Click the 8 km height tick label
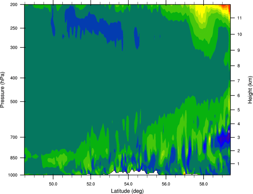 coord(239,66)
